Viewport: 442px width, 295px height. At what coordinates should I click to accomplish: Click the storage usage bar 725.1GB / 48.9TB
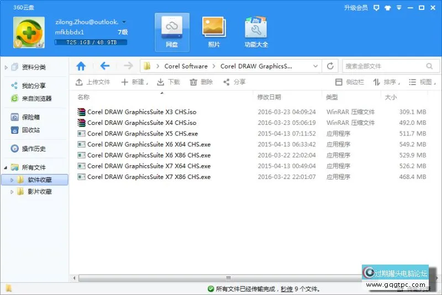click(91, 43)
